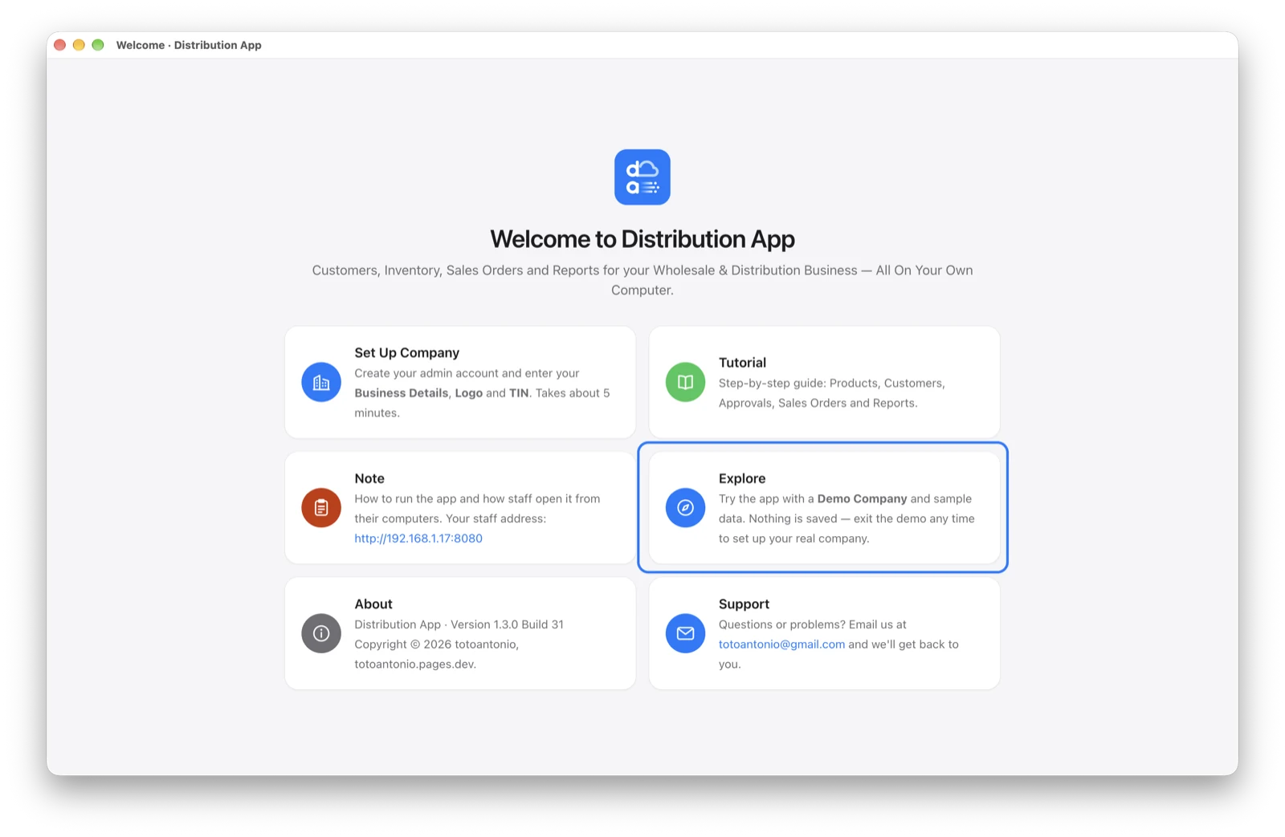
Task: Click the Support heading
Action: click(744, 604)
